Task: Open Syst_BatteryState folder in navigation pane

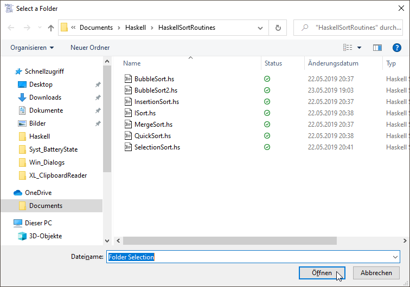Action: [53, 149]
